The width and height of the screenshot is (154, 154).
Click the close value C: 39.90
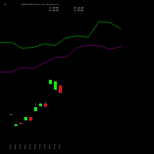point(54,8)
